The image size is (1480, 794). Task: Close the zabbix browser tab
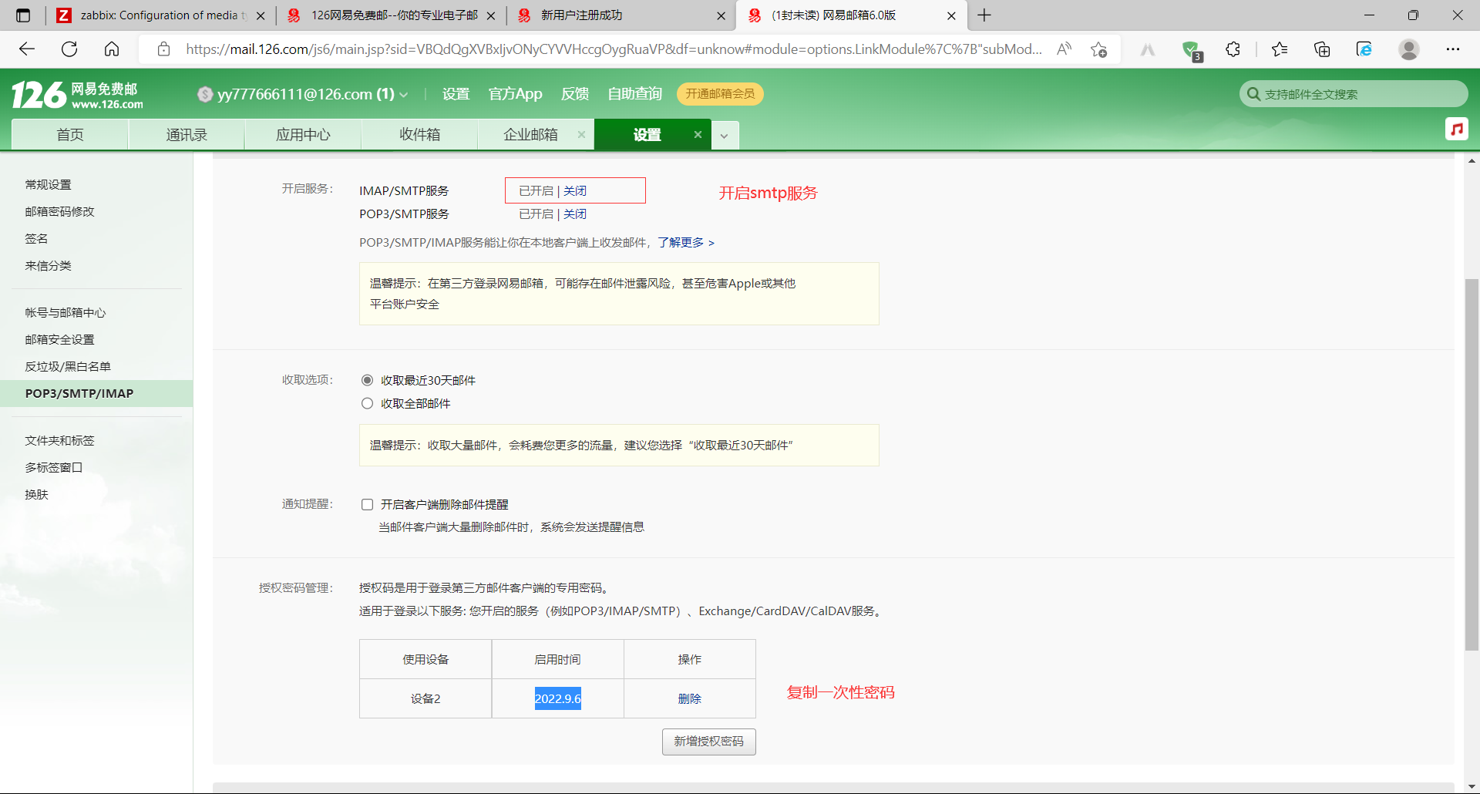pos(261,15)
